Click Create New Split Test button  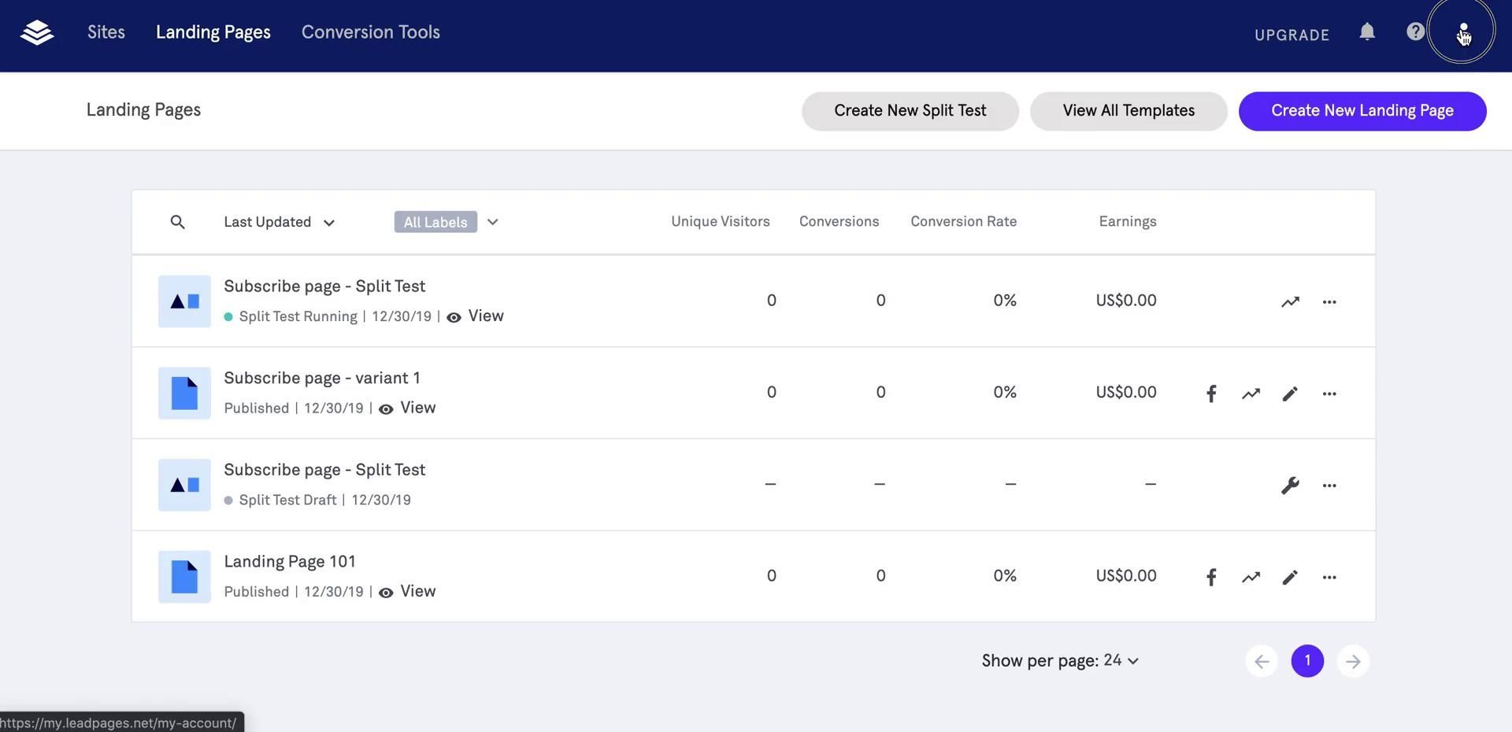coord(910,111)
